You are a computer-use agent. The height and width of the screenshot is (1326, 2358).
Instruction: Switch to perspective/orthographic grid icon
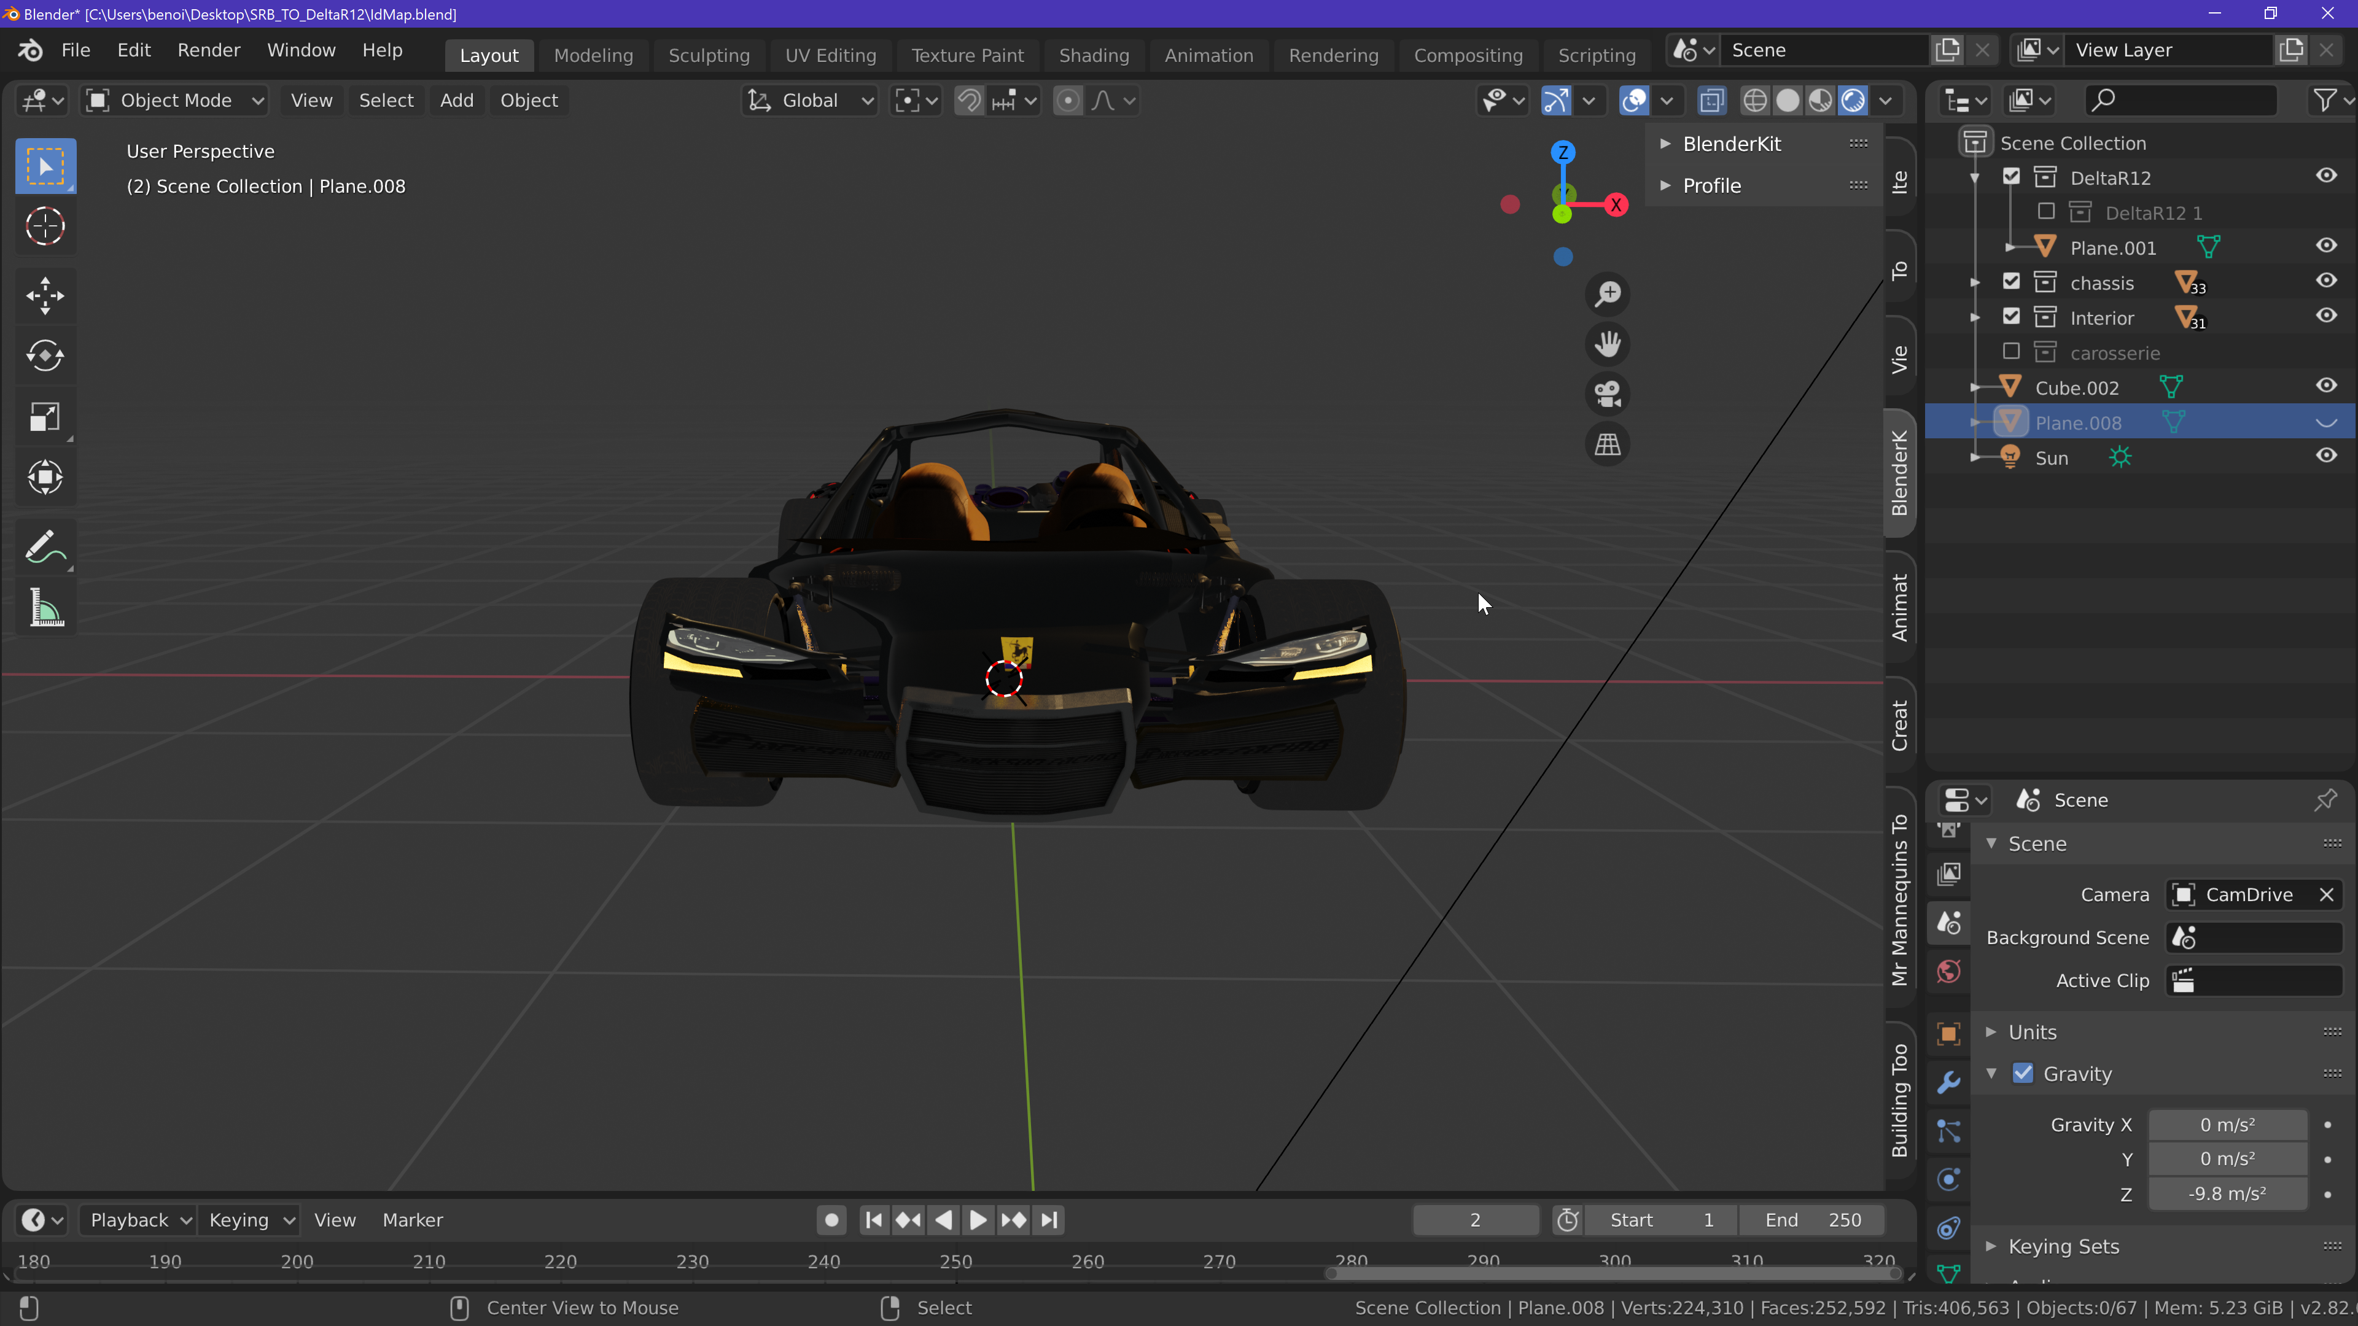(x=1608, y=444)
